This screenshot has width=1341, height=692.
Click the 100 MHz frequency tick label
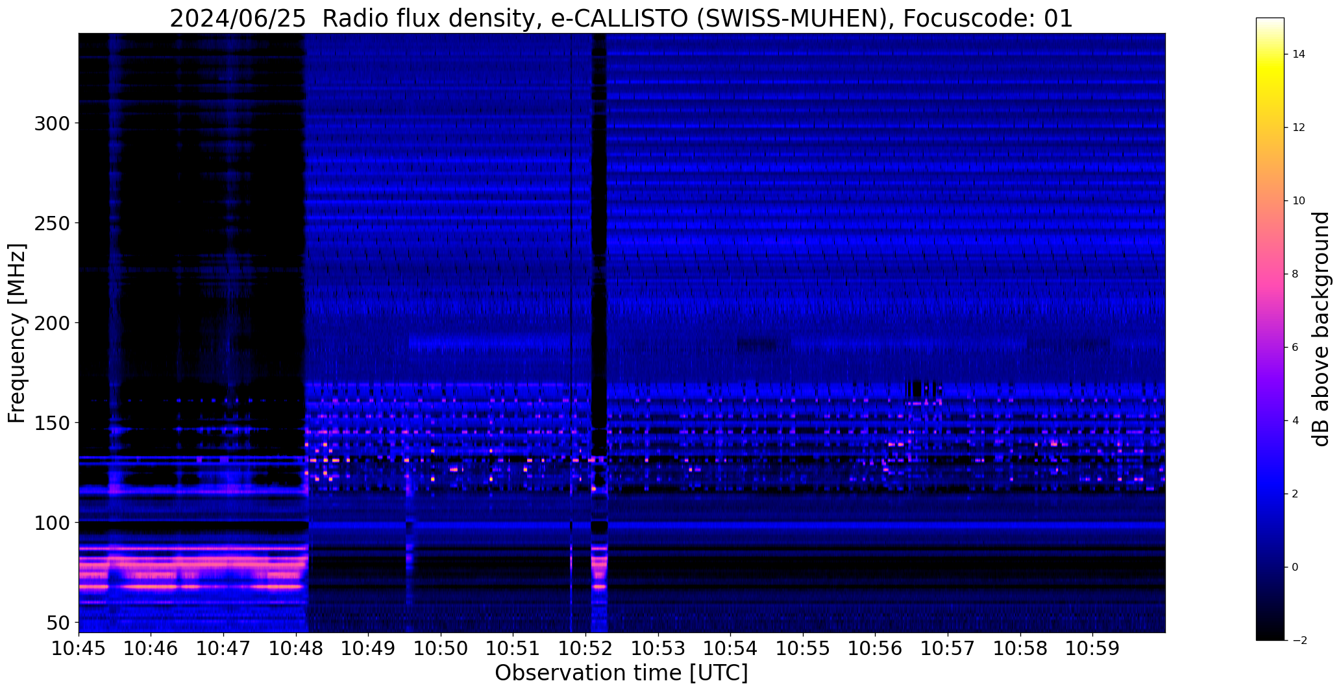point(52,523)
